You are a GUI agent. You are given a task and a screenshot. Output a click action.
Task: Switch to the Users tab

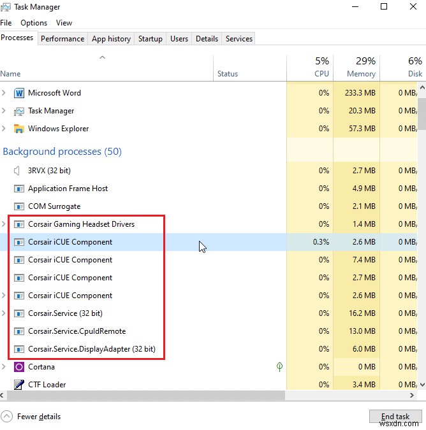[179, 39]
